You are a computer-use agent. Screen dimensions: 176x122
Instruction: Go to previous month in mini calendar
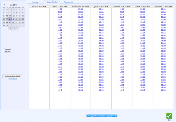point(4,5)
